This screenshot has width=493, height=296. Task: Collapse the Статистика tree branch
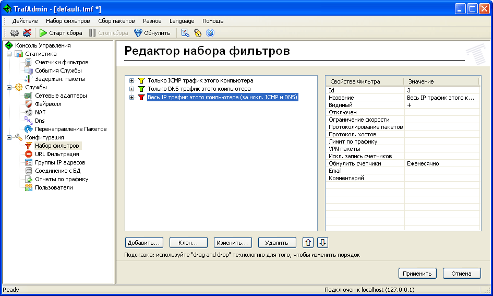point(9,54)
